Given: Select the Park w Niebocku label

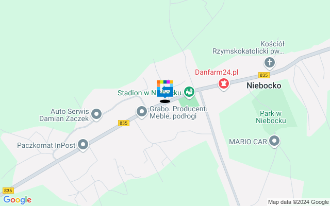Looking at the screenshot, I should (x=271, y=117).
